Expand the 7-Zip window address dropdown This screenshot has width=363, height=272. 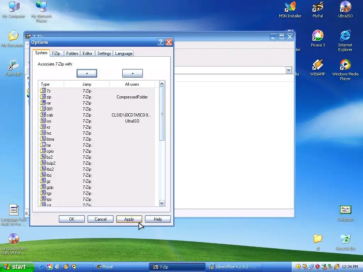point(289,70)
